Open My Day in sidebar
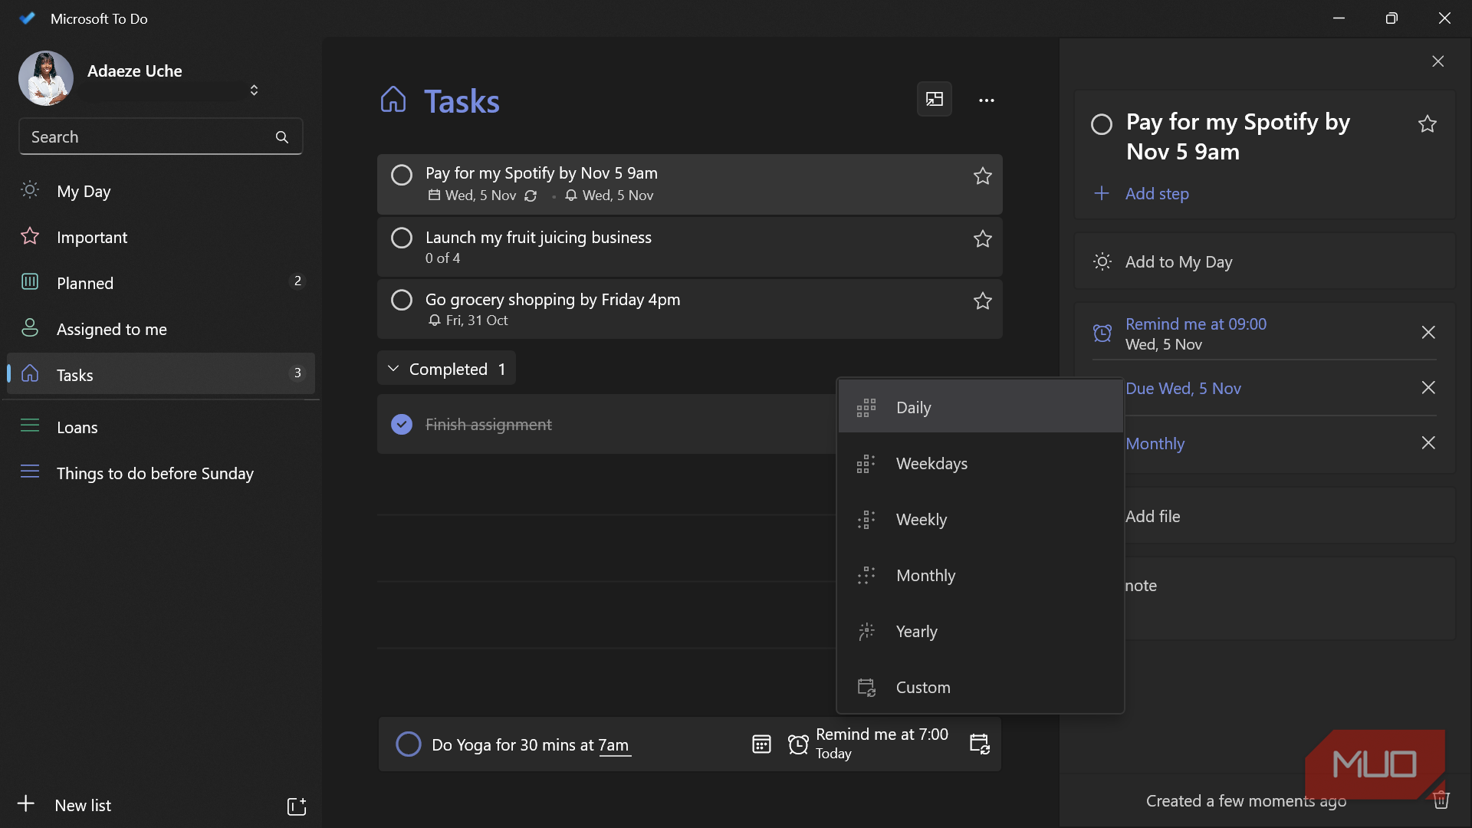This screenshot has height=828, width=1472. pyautogui.click(x=161, y=192)
